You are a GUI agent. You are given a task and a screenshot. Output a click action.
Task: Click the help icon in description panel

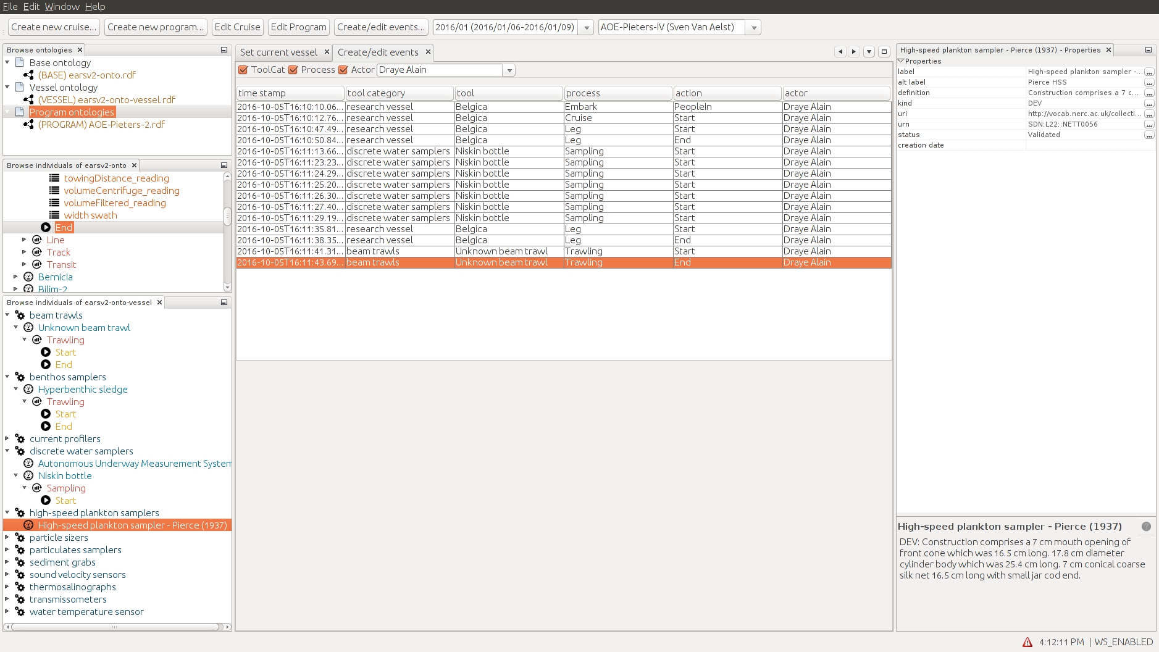click(1146, 527)
